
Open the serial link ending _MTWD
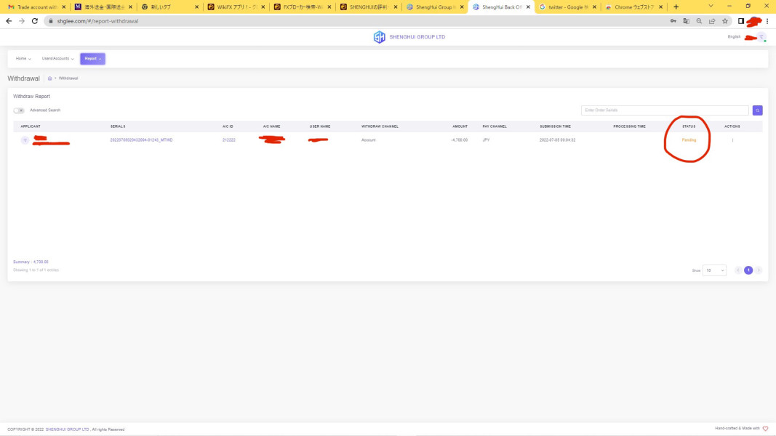(141, 140)
